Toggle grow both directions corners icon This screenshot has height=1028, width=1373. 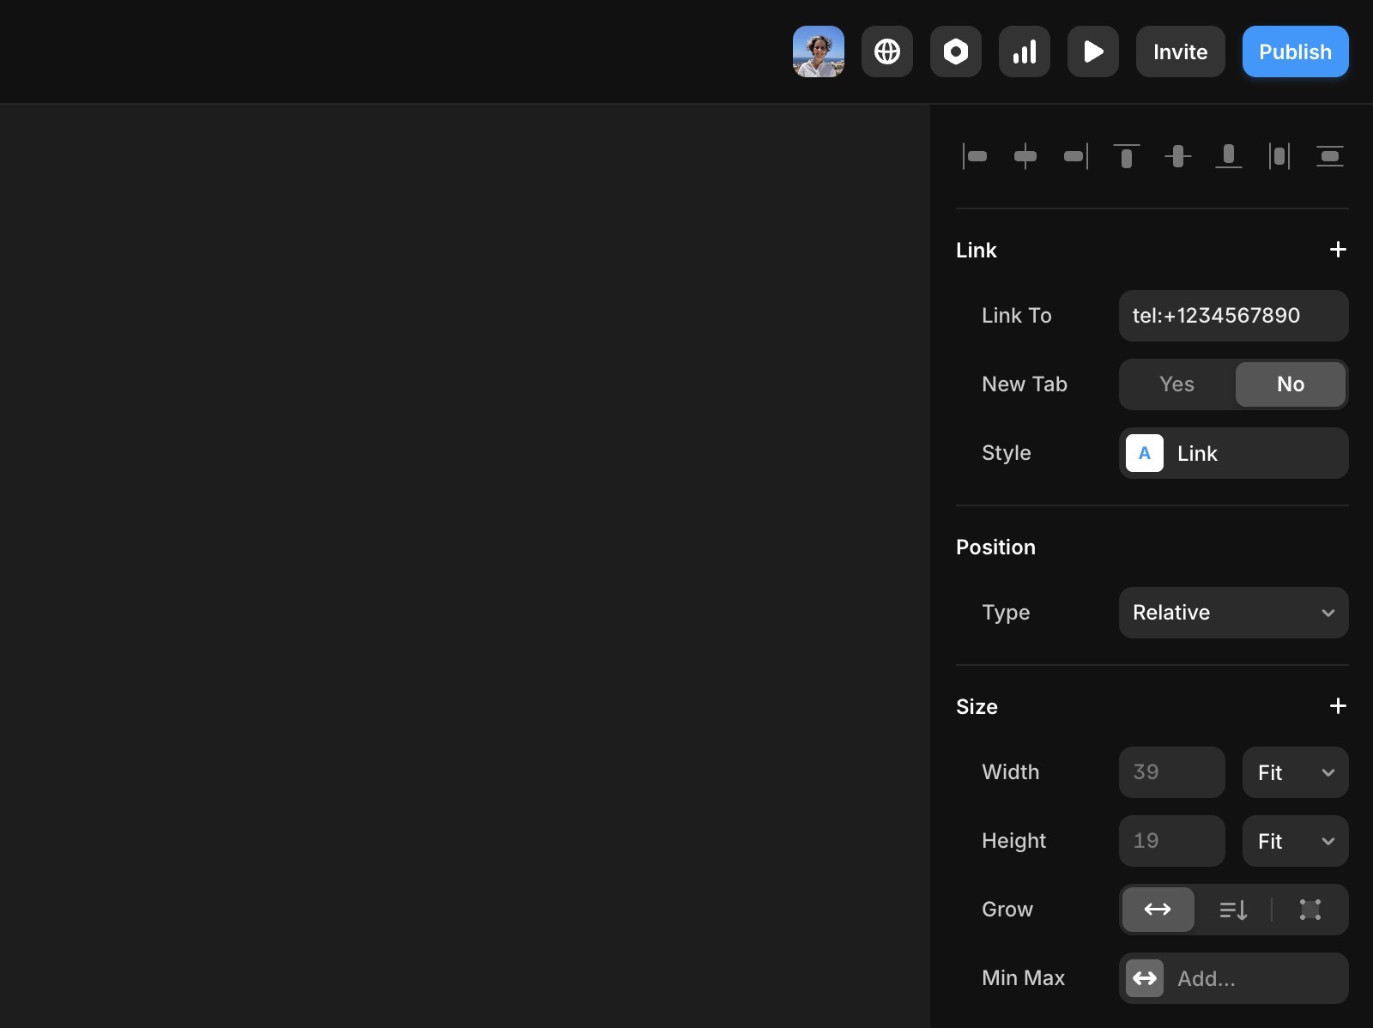tap(1309, 910)
